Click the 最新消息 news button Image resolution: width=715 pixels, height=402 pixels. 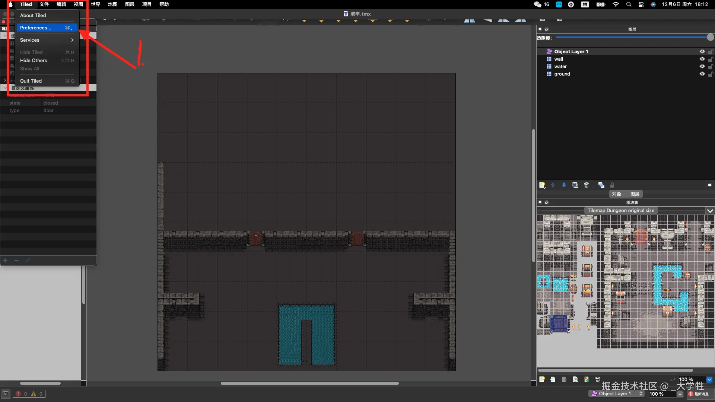coord(699,394)
